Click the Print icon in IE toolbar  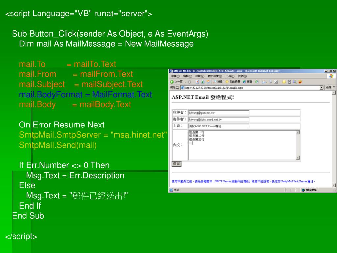(x=271, y=82)
